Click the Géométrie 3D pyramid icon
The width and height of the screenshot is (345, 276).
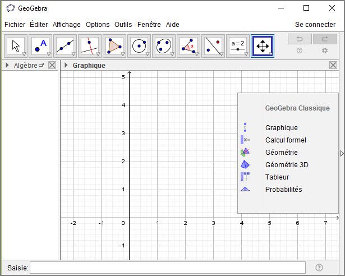point(245,164)
